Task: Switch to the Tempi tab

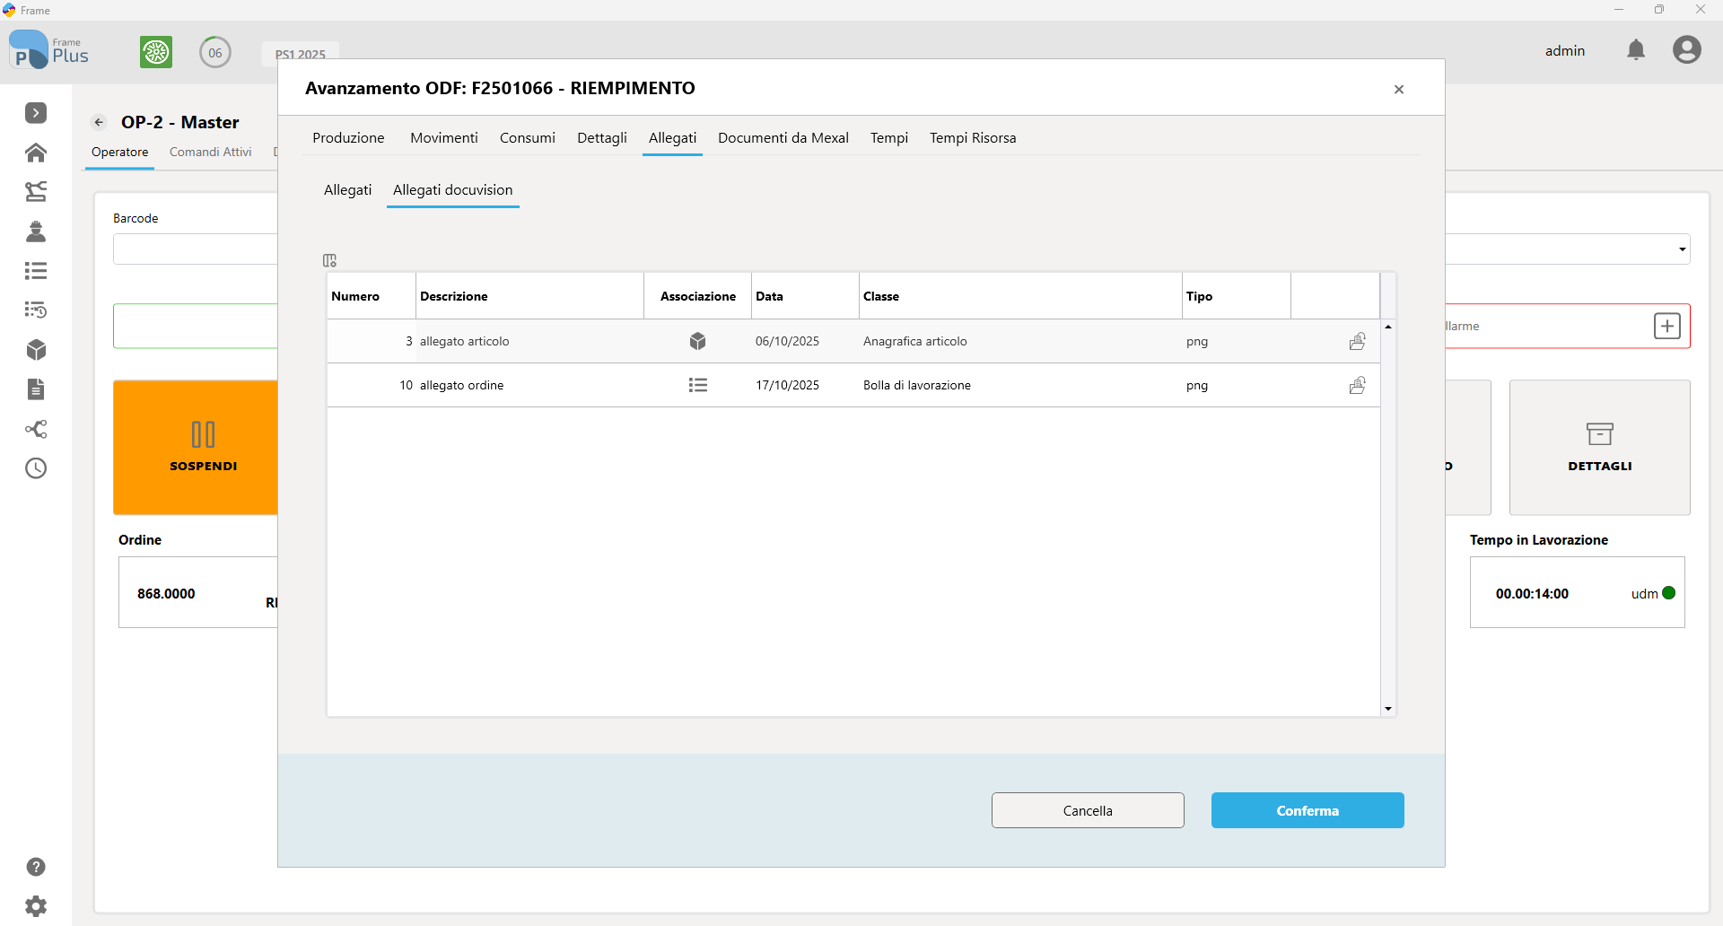Action: (889, 137)
